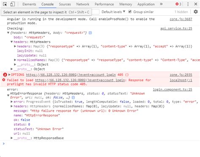Open the Default levels dropdown
Screen dimensions: 200x157
coord(113,12)
